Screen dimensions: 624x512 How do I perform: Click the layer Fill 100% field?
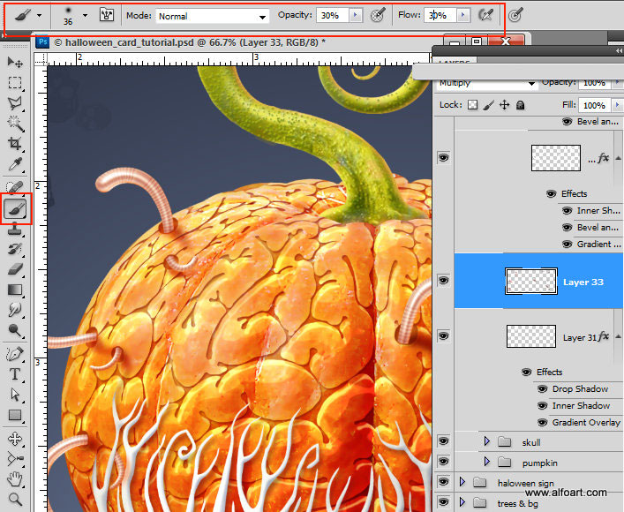point(595,105)
